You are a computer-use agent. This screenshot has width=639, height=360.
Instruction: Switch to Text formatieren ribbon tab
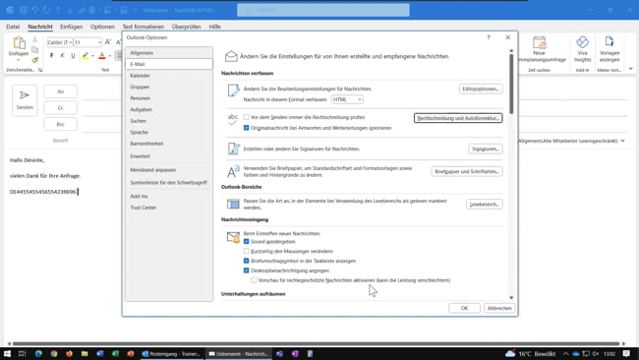click(x=144, y=27)
